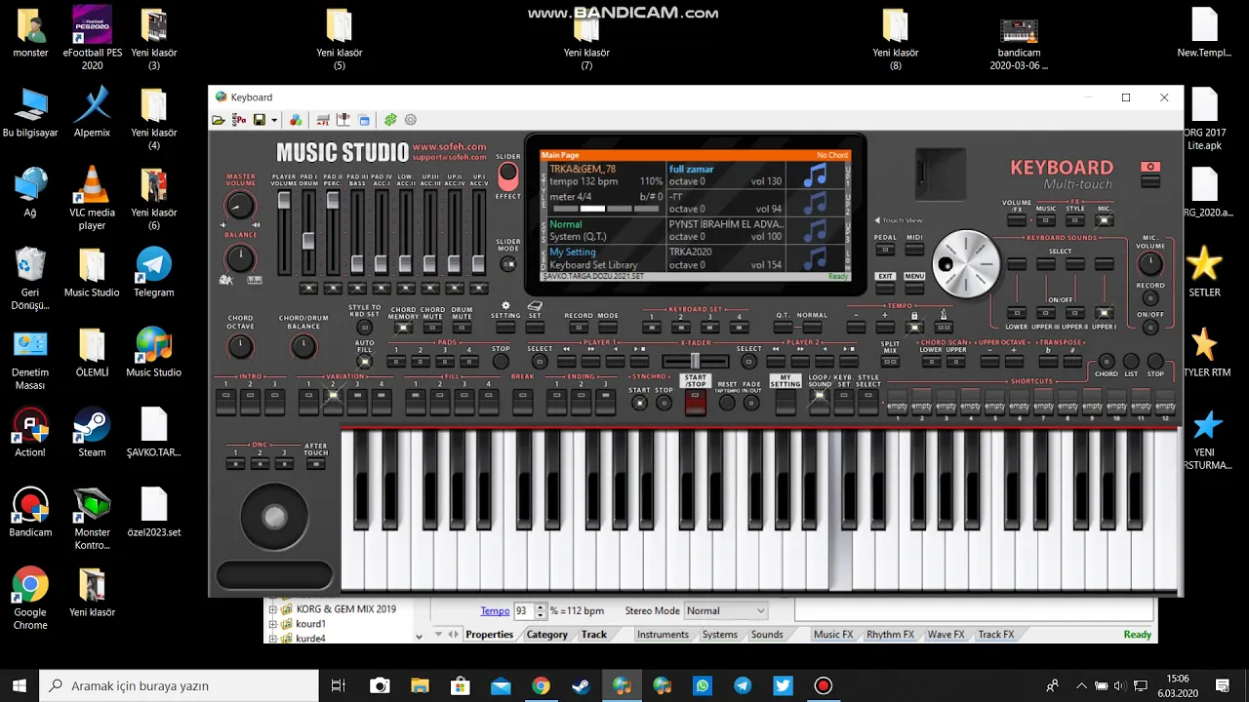Click the My Setting button
The image size is (1249, 702).
tap(785, 401)
